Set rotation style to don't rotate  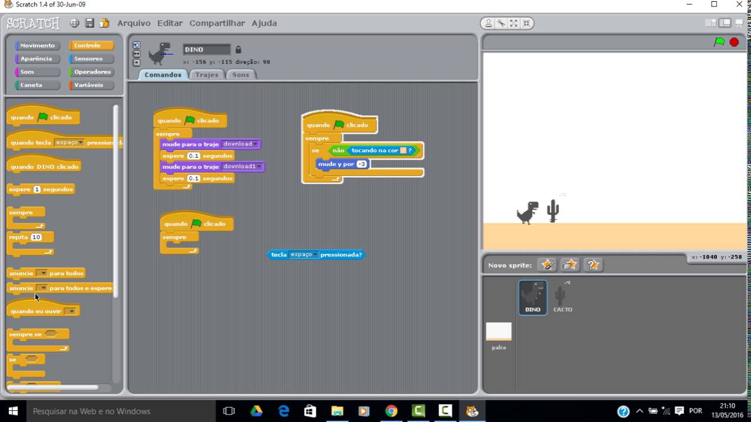[137, 62]
